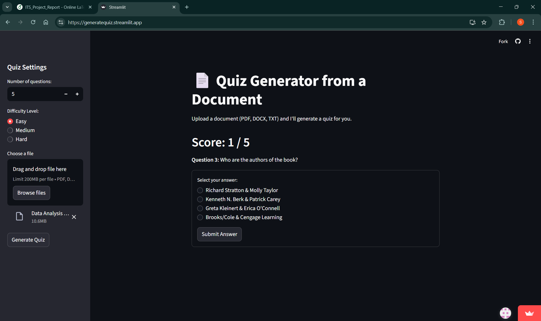541x321 pixels.
Task: Select Medium difficulty level
Action: 21,130
